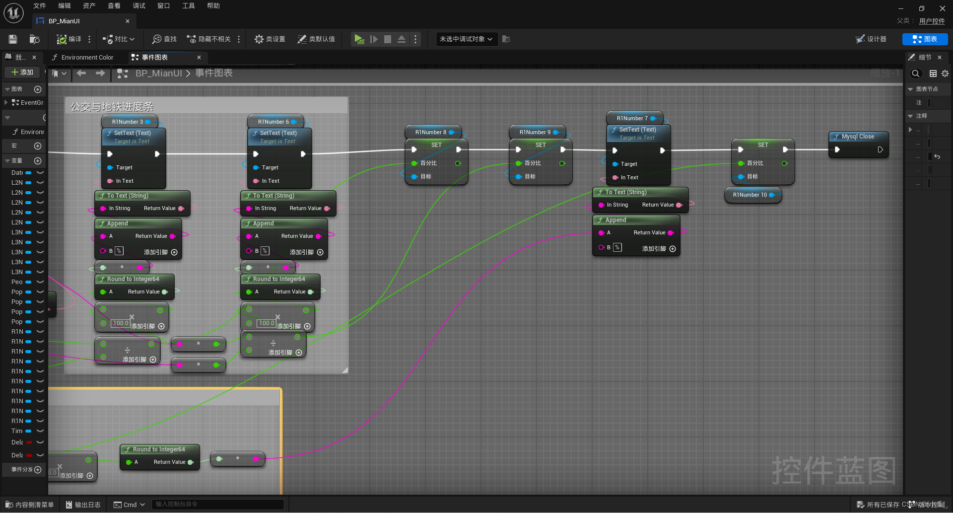Select the Environment Color function in My Blueprint
Viewport: 953px width, 513px height.
click(29, 132)
